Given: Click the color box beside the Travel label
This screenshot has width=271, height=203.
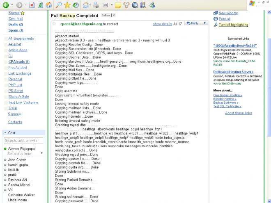Looking at the screenshot, I should click(x=5, y=108).
